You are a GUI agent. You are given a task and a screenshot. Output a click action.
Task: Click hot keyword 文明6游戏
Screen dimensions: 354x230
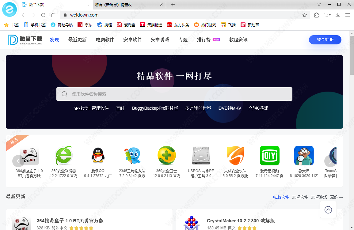click(x=258, y=108)
